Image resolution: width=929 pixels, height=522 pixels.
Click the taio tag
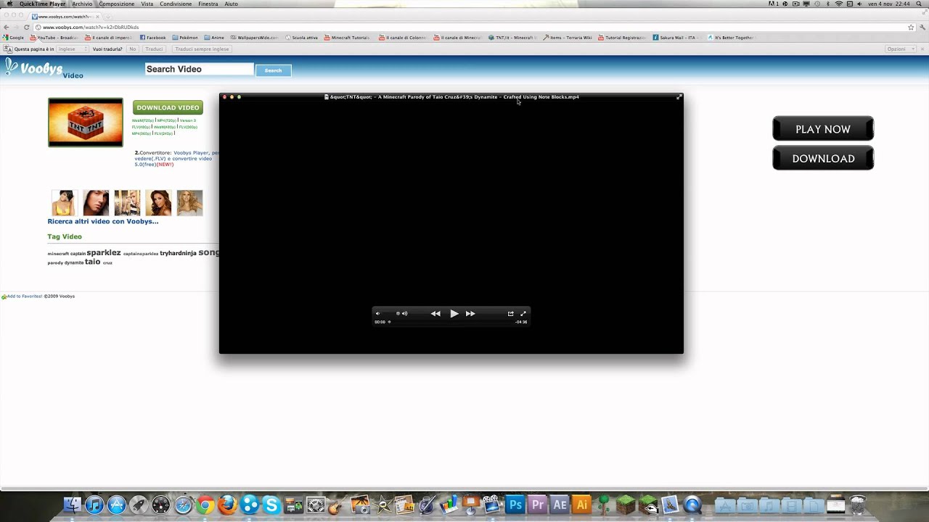(x=92, y=262)
